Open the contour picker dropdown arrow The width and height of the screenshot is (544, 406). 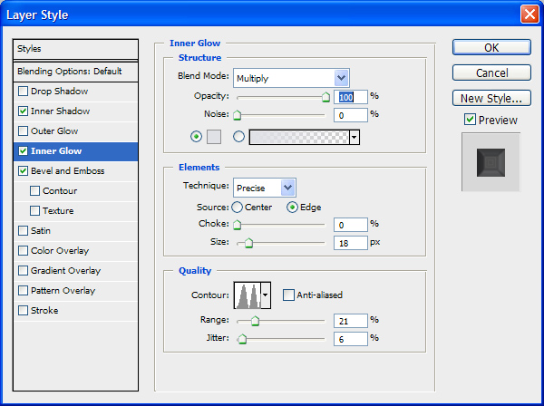(x=266, y=295)
